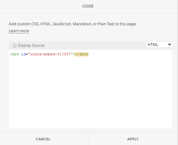Apply the code changes with APPLY
178x145 pixels.
[133, 139]
